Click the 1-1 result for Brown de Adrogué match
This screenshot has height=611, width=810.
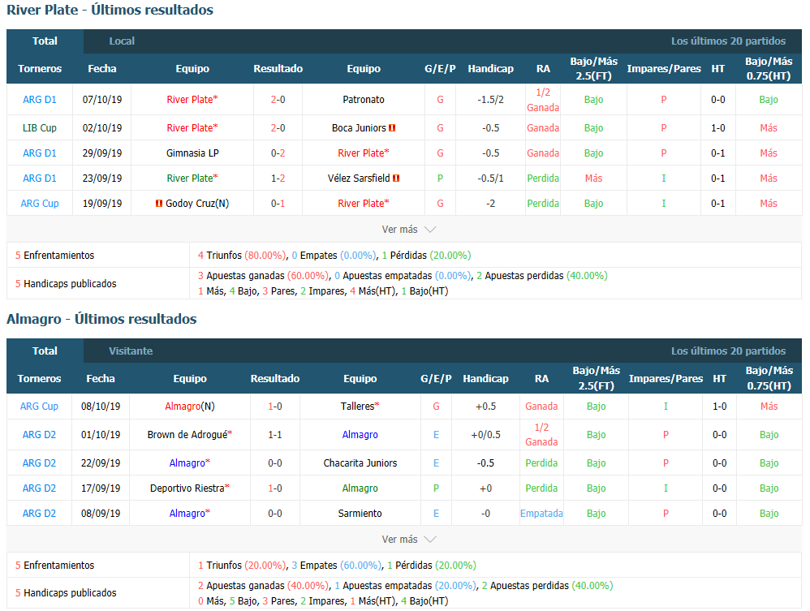[x=275, y=435]
